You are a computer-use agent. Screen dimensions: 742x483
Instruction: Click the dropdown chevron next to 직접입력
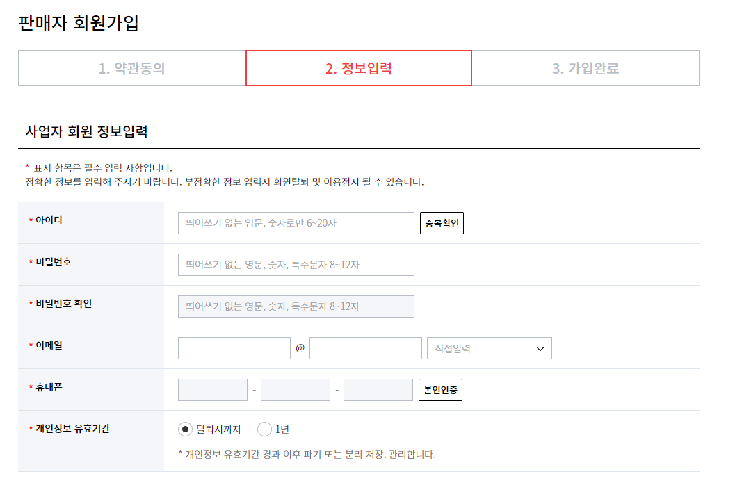(x=540, y=347)
